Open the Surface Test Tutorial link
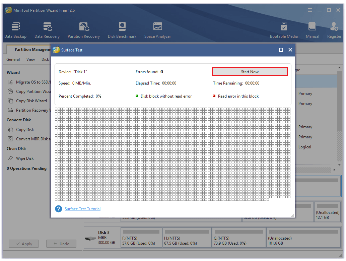This screenshot has width=346, height=261. coord(82,209)
